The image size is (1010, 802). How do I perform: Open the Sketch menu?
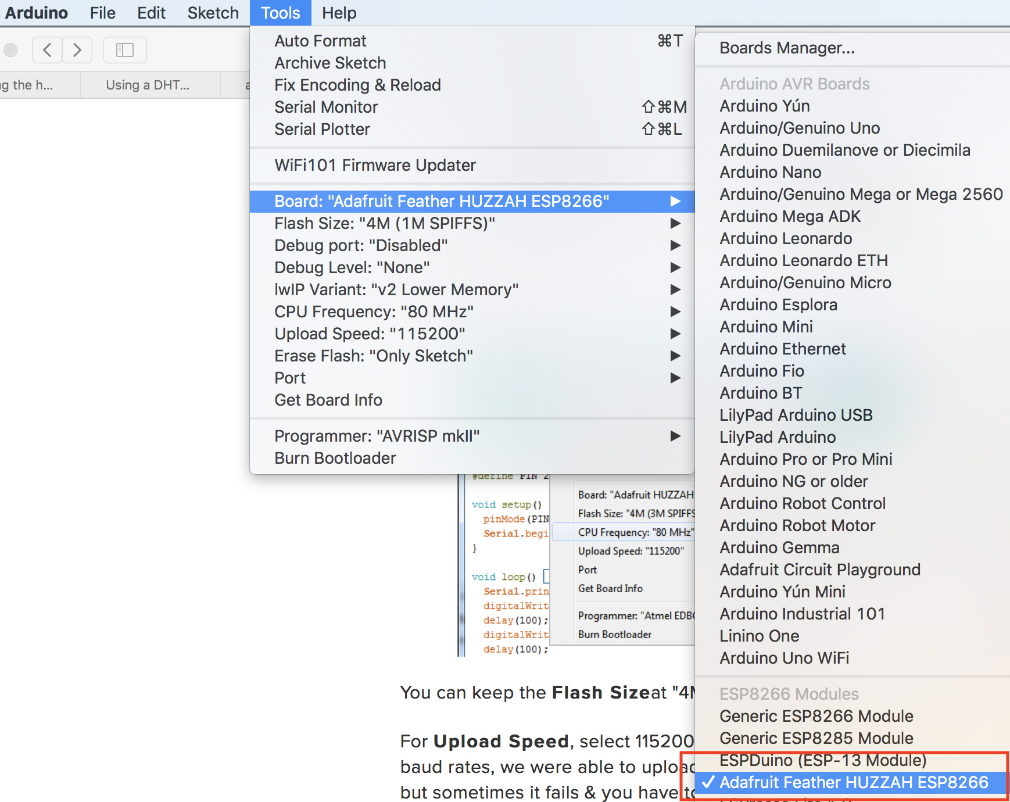click(x=213, y=13)
